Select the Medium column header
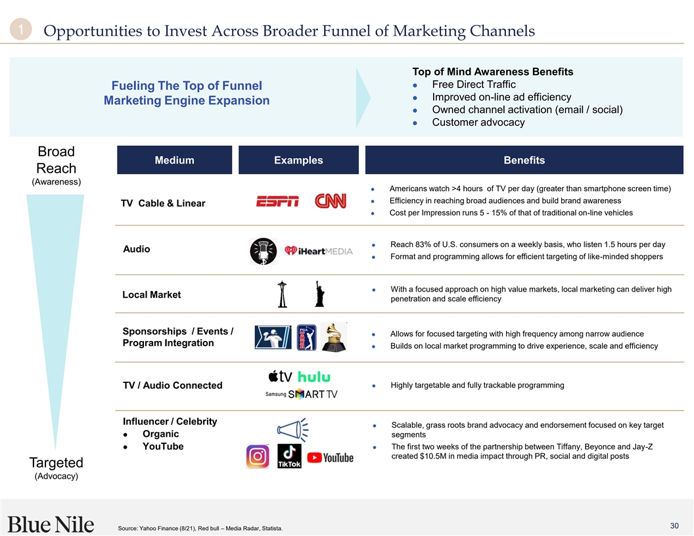The height and width of the screenshot is (536, 694). click(174, 160)
